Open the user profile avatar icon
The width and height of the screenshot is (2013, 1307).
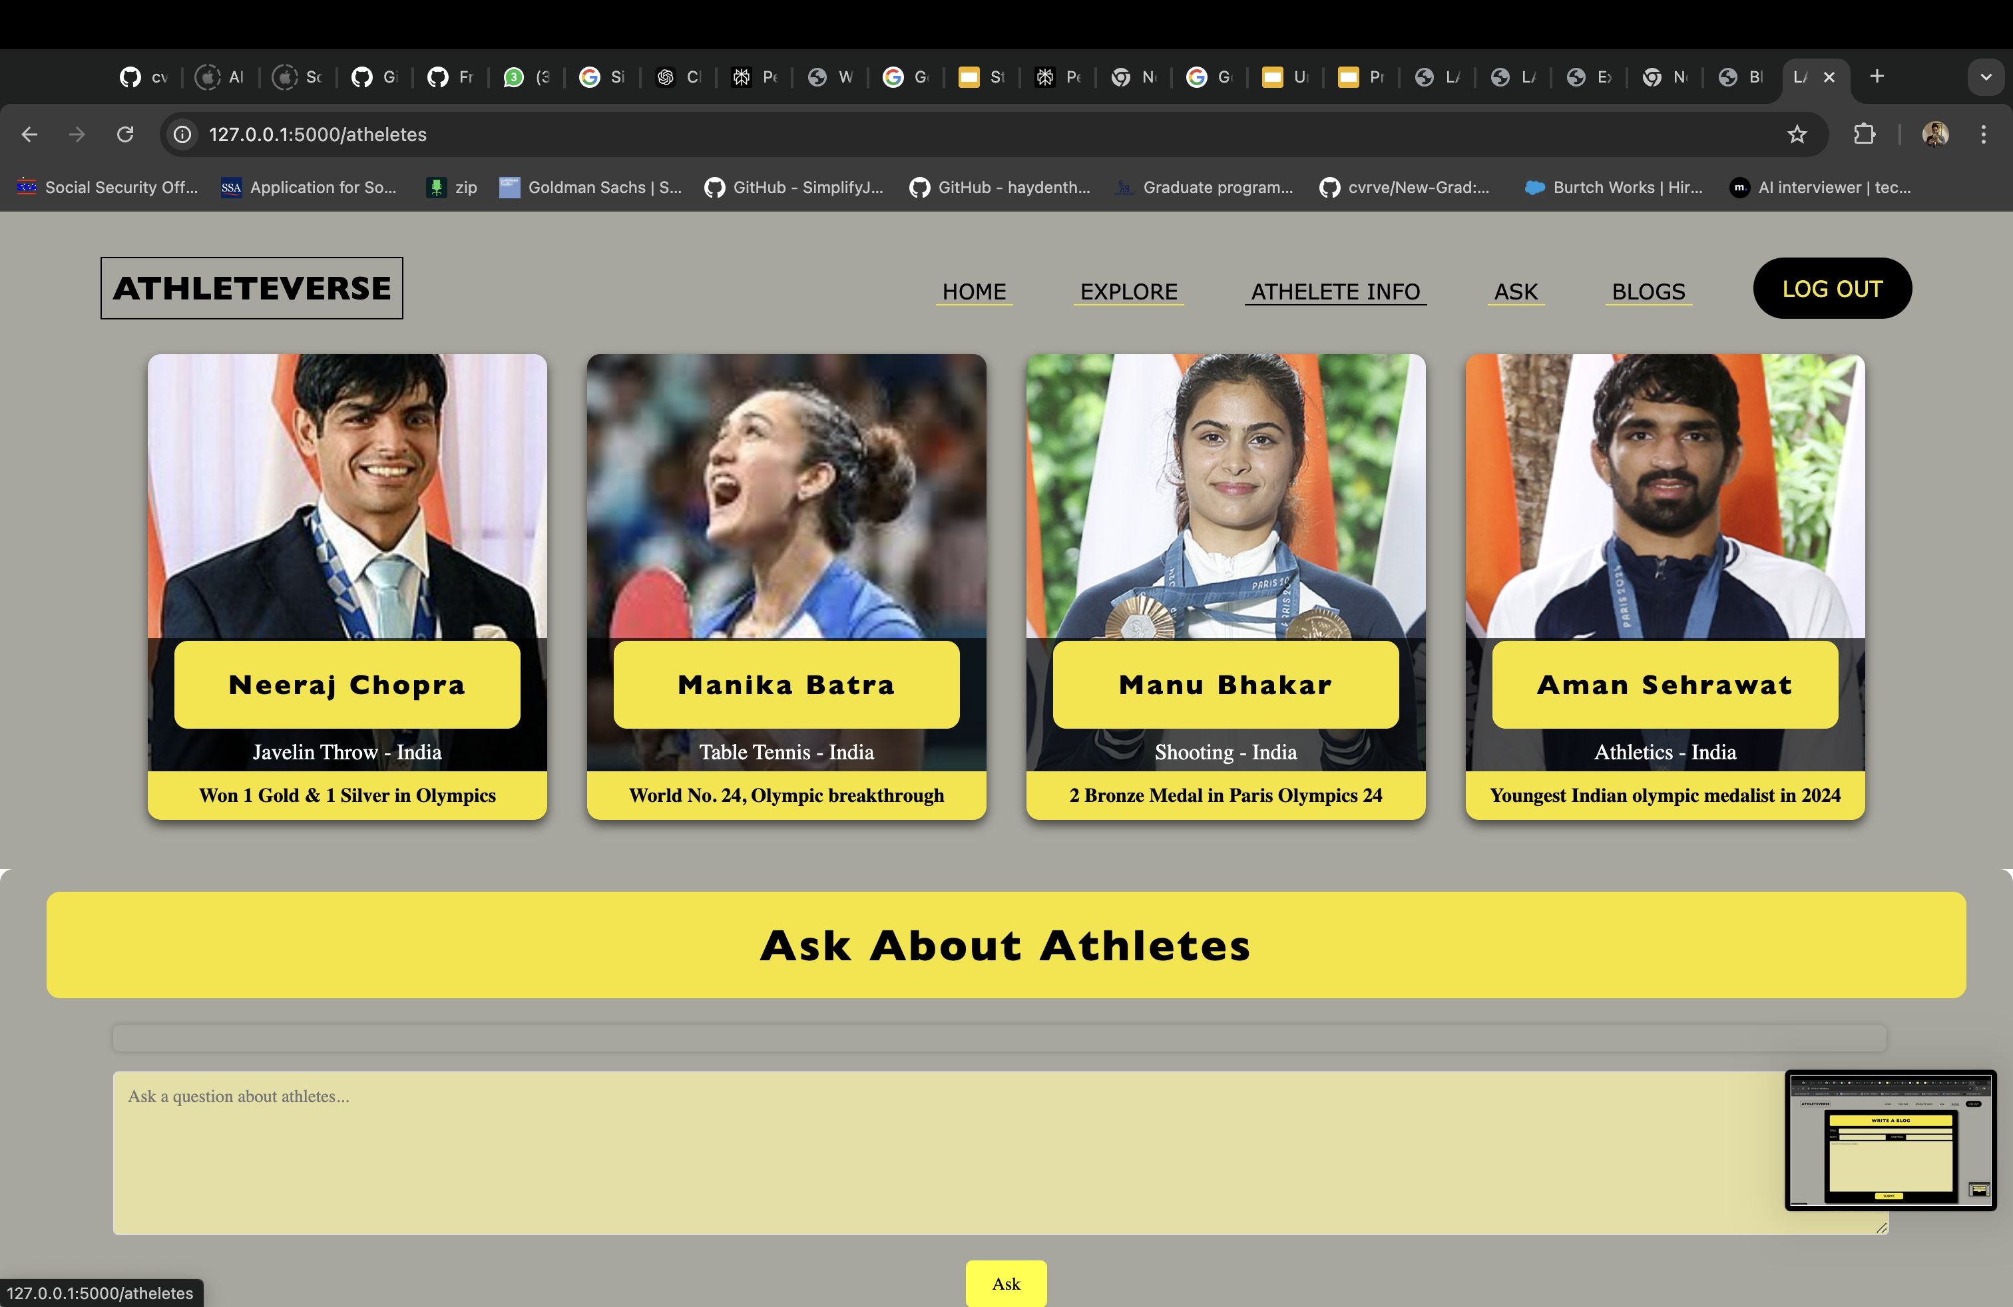(1934, 134)
